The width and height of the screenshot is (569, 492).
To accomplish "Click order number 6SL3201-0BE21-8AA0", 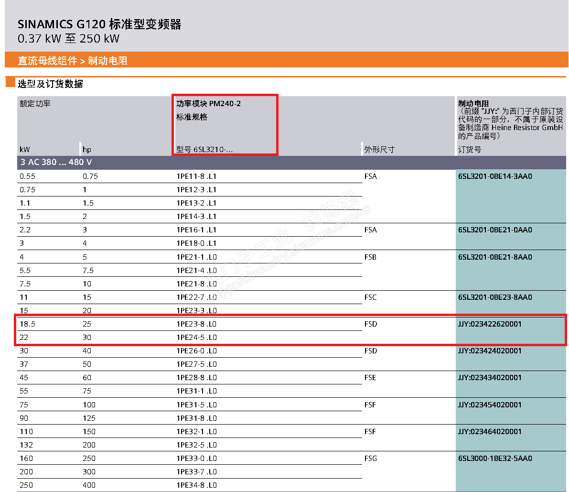I will tap(495, 257).
